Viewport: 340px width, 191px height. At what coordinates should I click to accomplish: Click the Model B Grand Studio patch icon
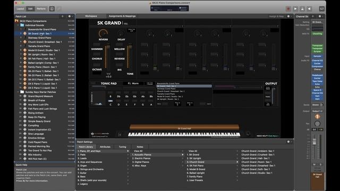[25, 50]
